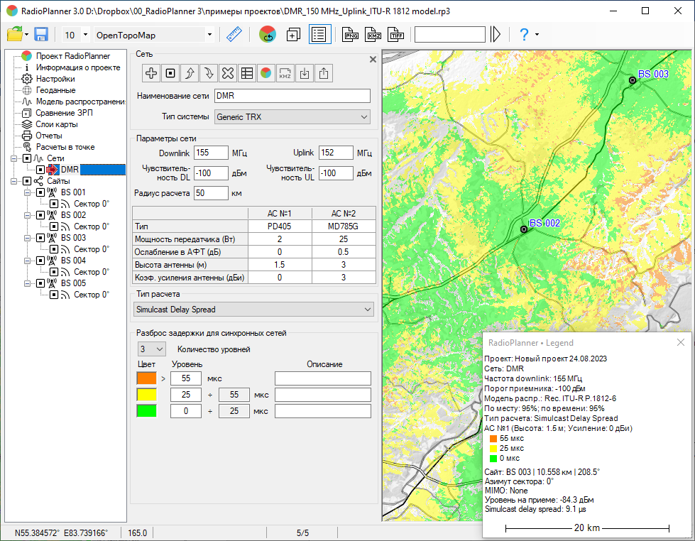
Task: Export map as PNG image
Action: [351, 35]
